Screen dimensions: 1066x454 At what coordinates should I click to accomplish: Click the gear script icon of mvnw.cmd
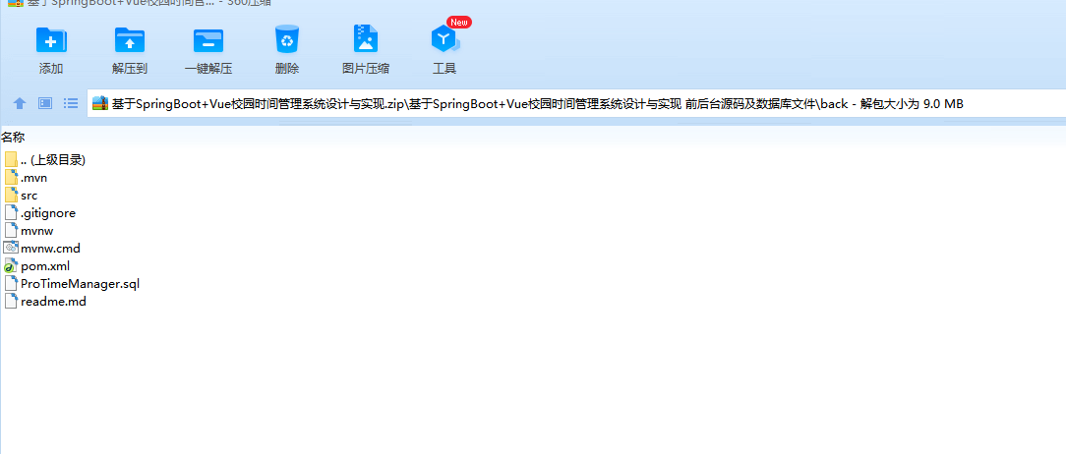11,248
